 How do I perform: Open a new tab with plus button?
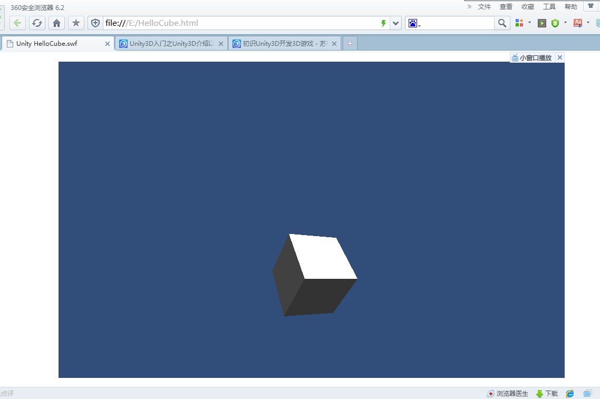pyautogui.click(x=350, y=43)
